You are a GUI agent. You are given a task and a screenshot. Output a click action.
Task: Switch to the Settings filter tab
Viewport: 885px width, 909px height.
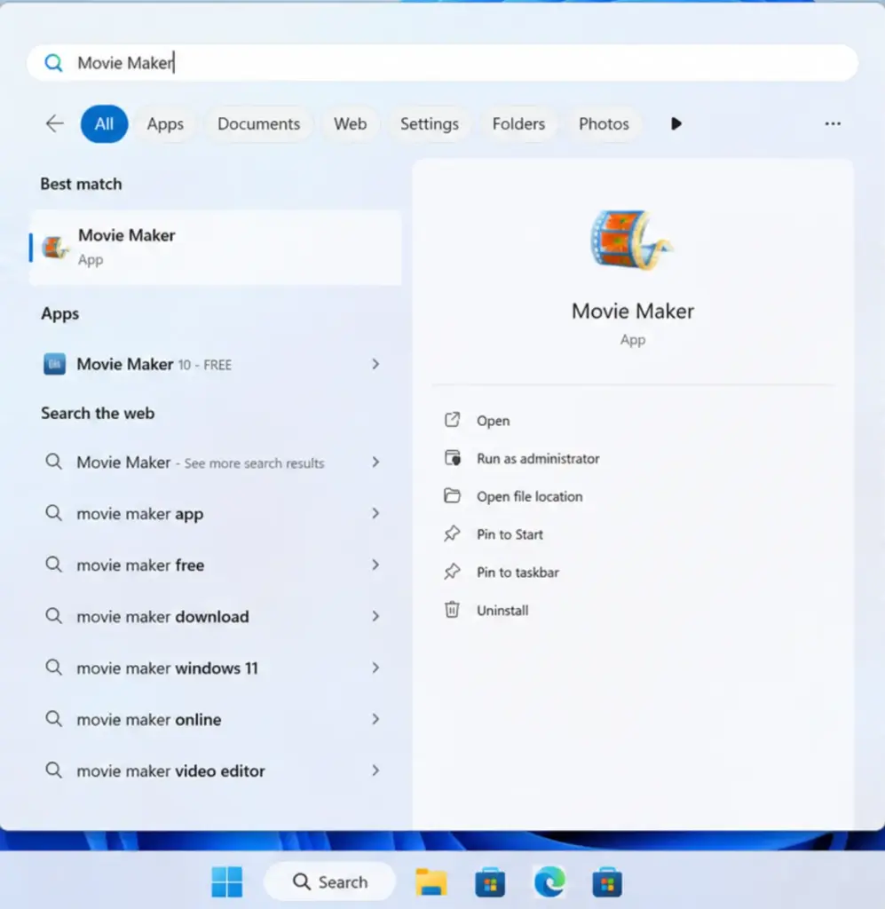(430, 123)
